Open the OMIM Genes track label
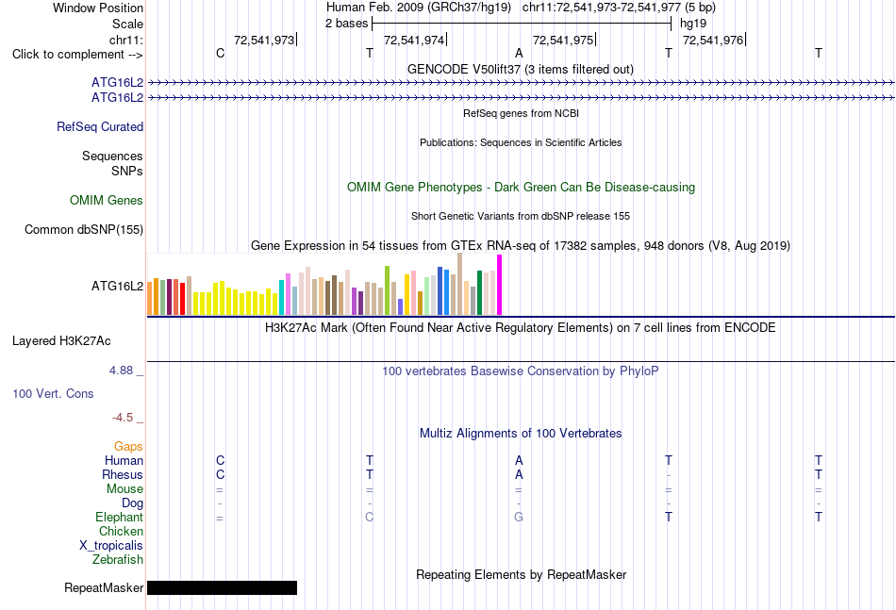Viewport: 896px width, 610px height. [x=107, y=200]
